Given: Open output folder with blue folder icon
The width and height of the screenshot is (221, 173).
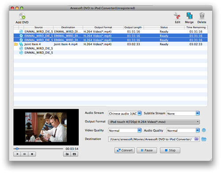Looking at the screenshot, I should pos(204,139).
